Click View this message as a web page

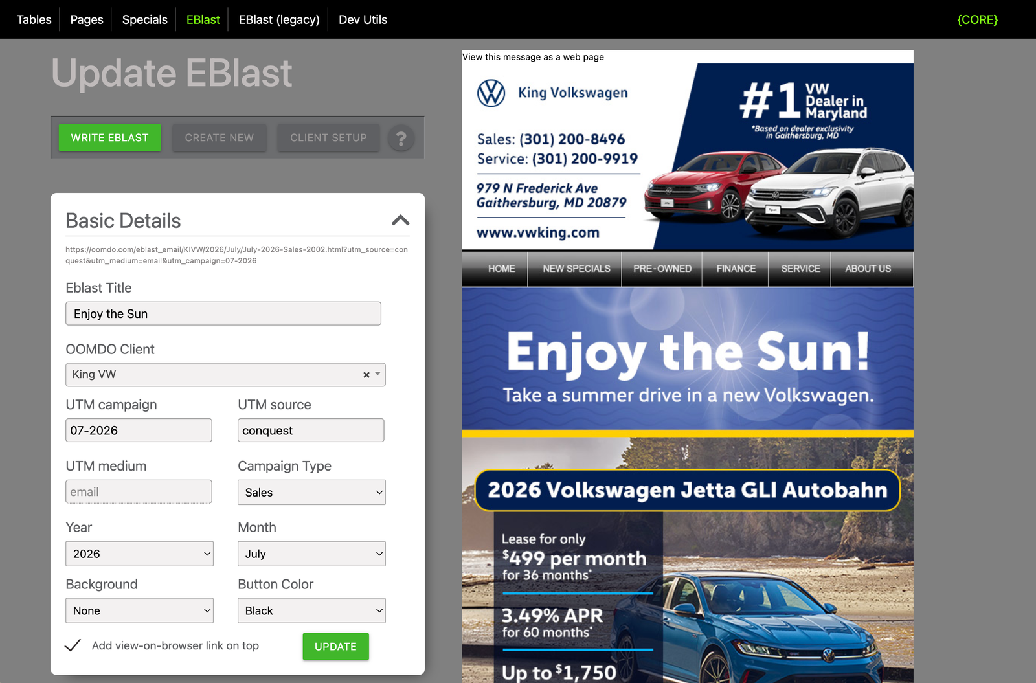533,57
